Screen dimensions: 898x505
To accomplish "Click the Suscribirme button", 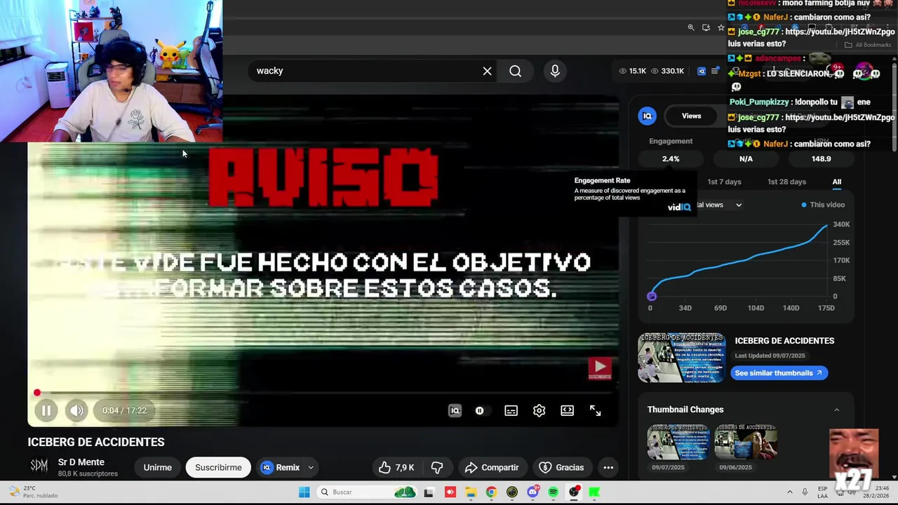I will pyautogui.click(x=218, y=468).
